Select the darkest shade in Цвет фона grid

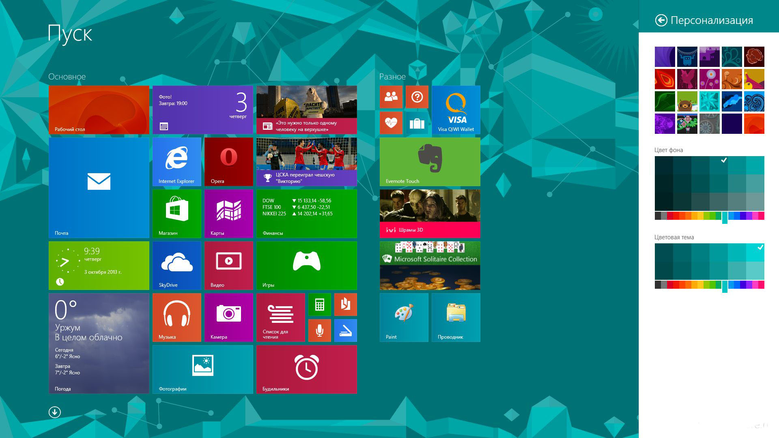point(663,202)
